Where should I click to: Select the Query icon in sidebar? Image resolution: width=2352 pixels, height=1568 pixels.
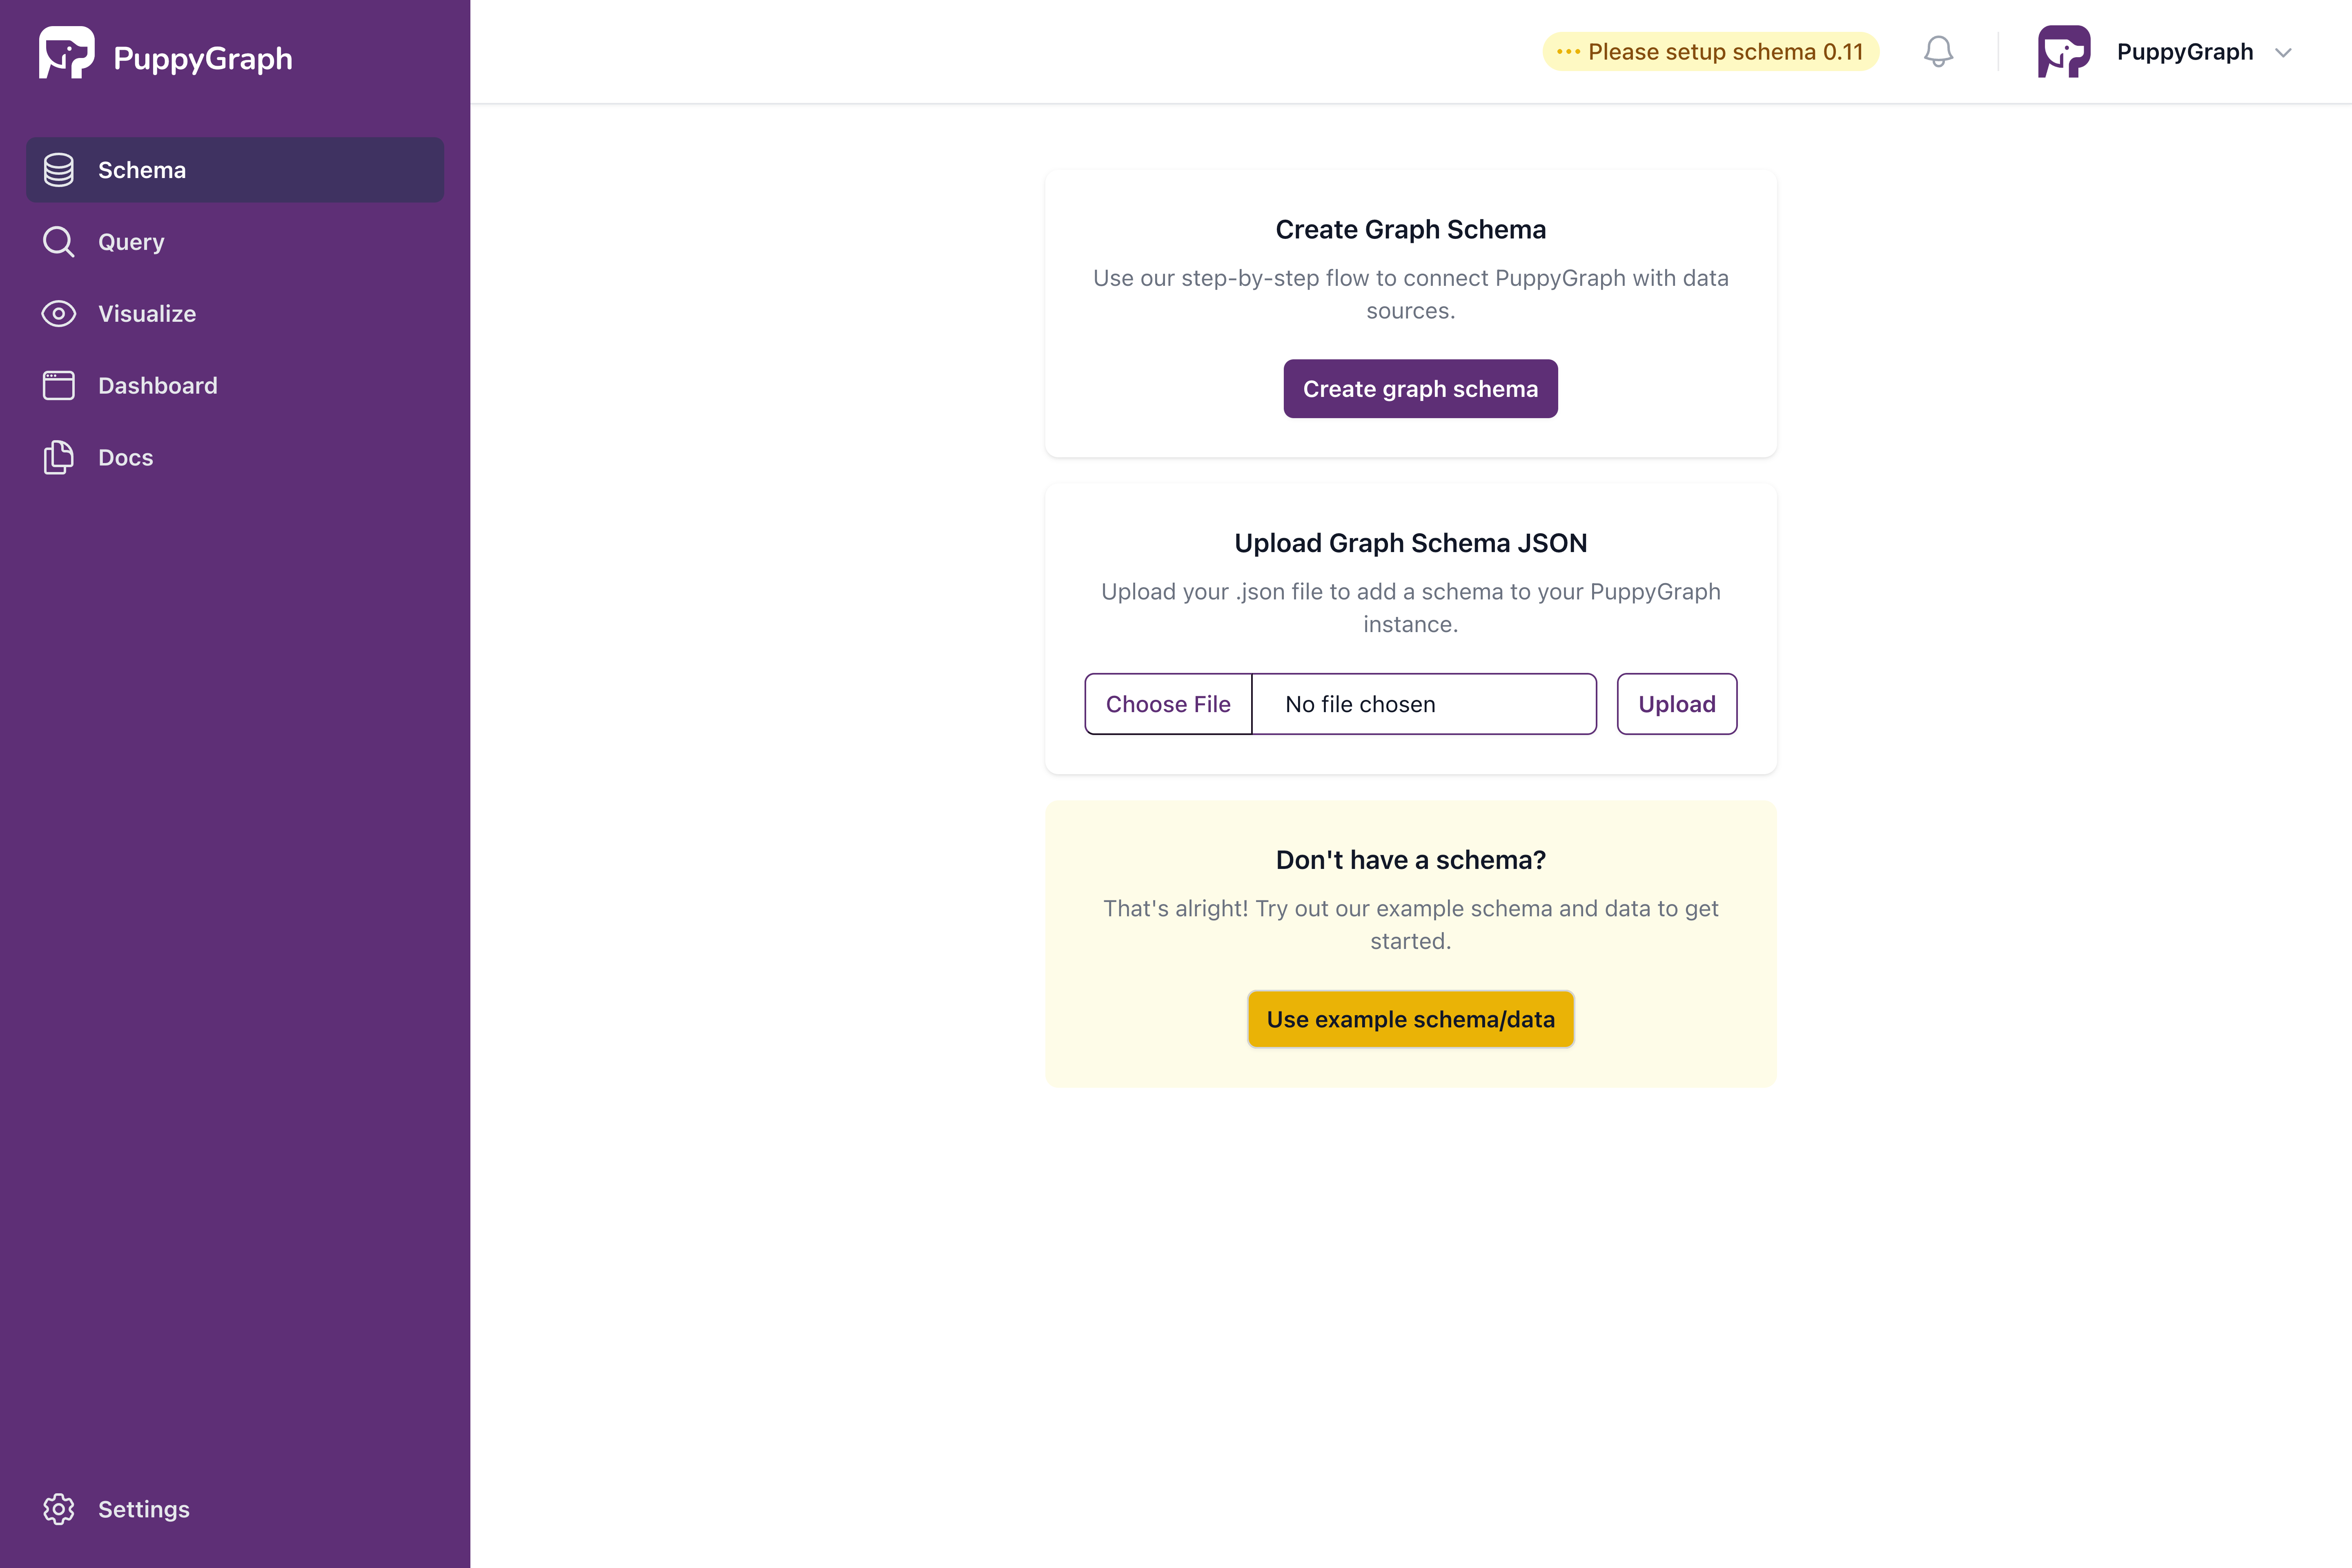pyautogui.click(x=58, y=241)
